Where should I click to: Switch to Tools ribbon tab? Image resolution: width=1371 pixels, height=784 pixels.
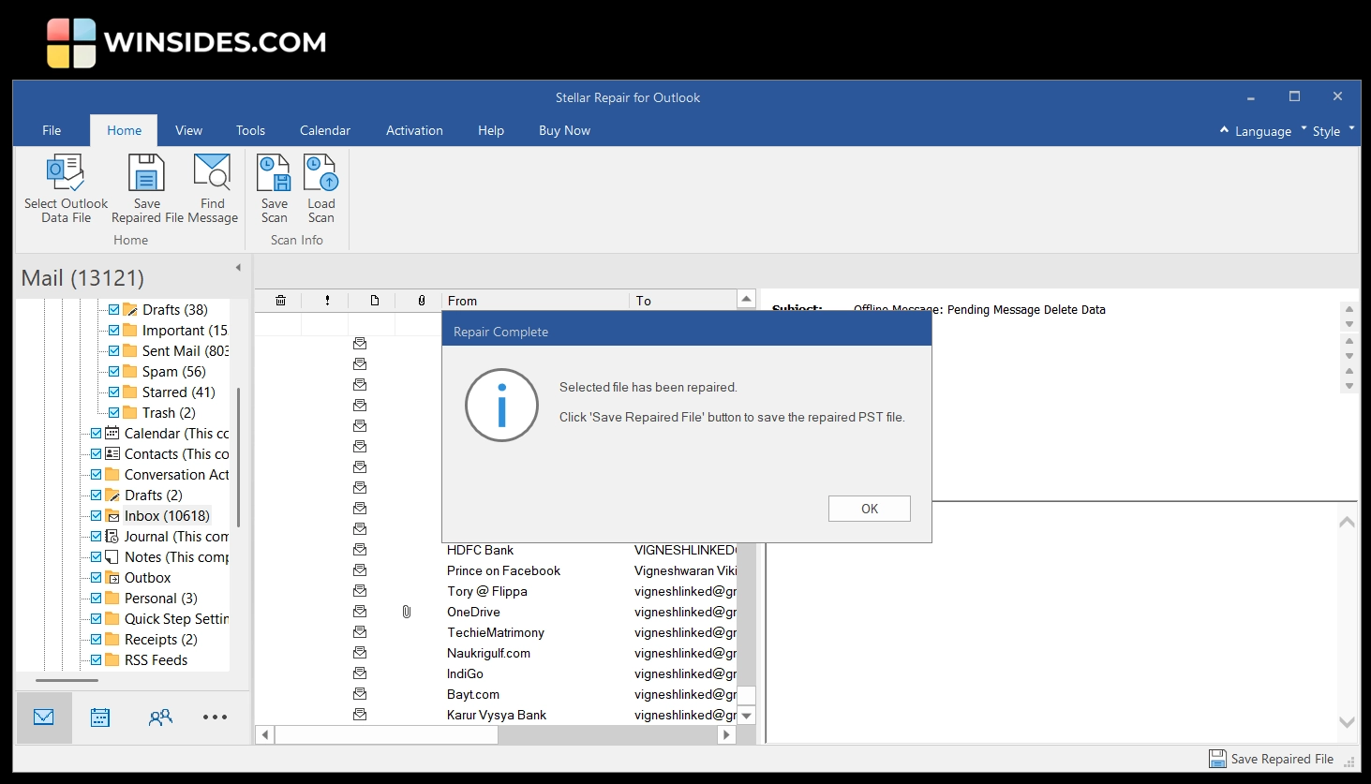coord(250,130)
